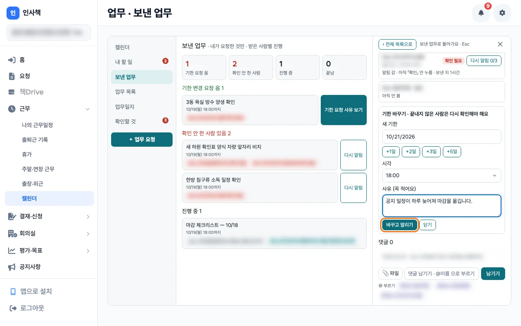The image size is (521, 326).
Task: Click 다시 알림 0/3 button
Action: [x=484, y=61]
